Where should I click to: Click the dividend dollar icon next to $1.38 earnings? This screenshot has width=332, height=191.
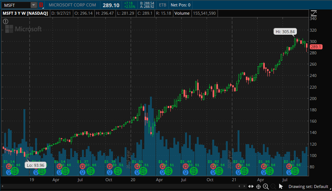[x=118, y=171]
